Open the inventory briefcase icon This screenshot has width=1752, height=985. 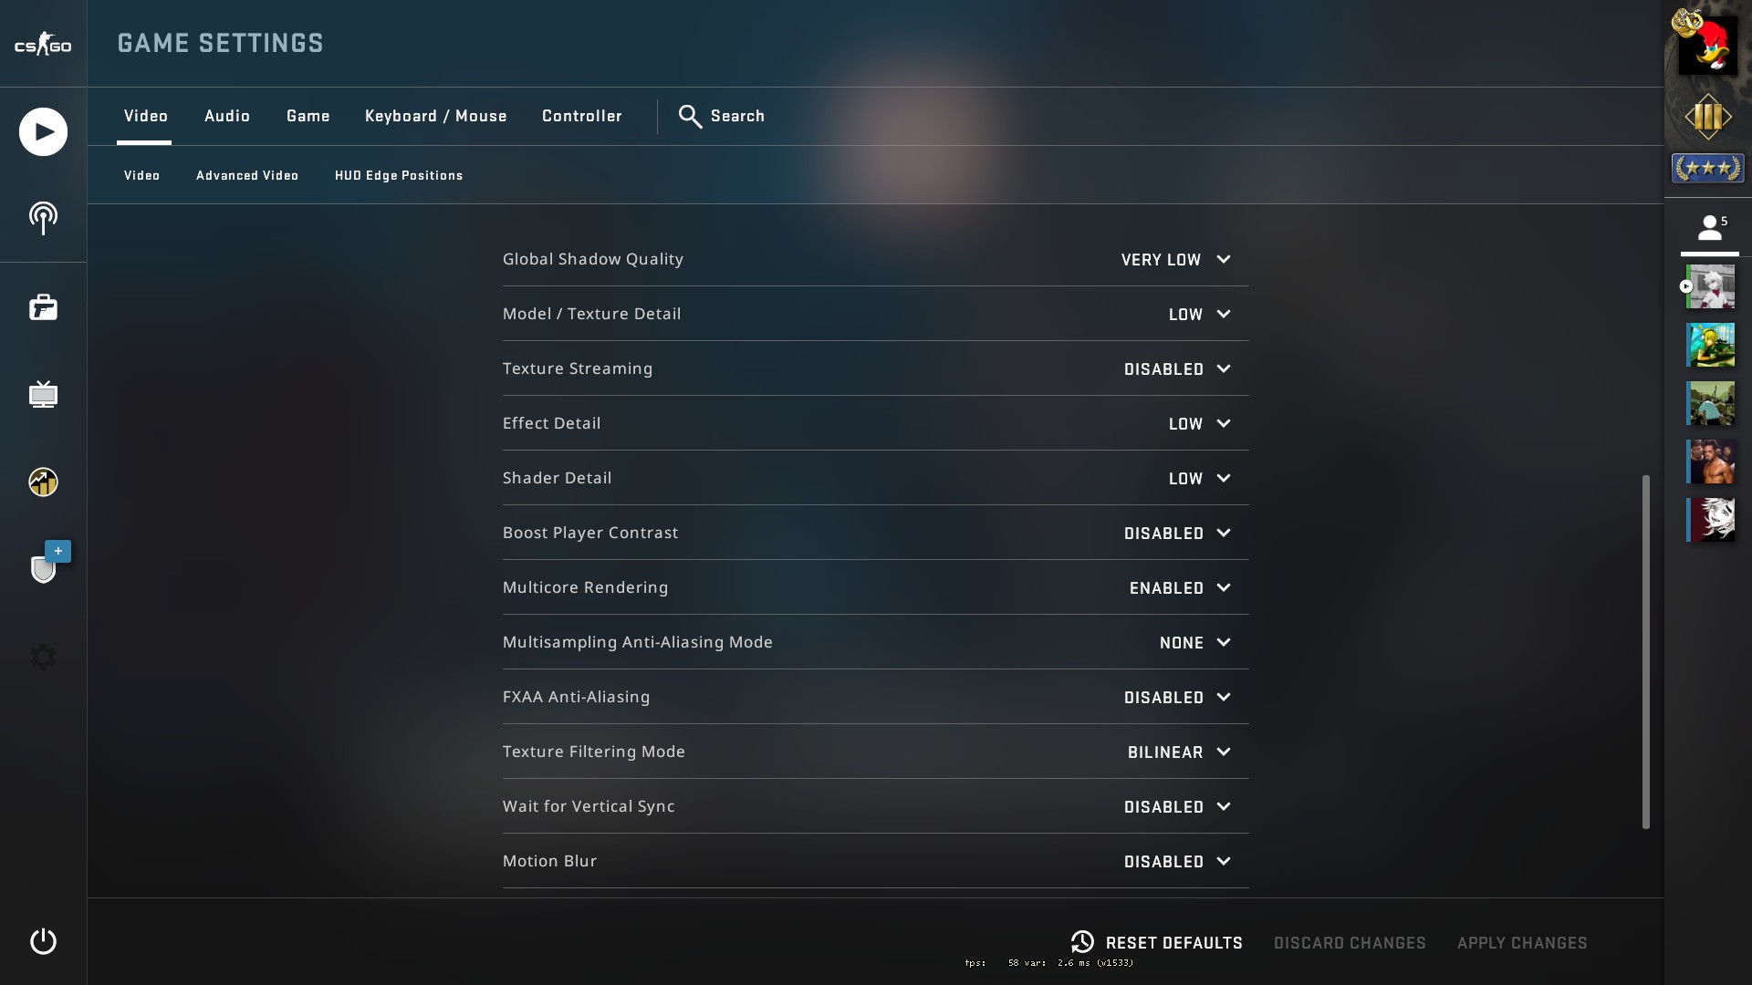[x=43, y=307]
